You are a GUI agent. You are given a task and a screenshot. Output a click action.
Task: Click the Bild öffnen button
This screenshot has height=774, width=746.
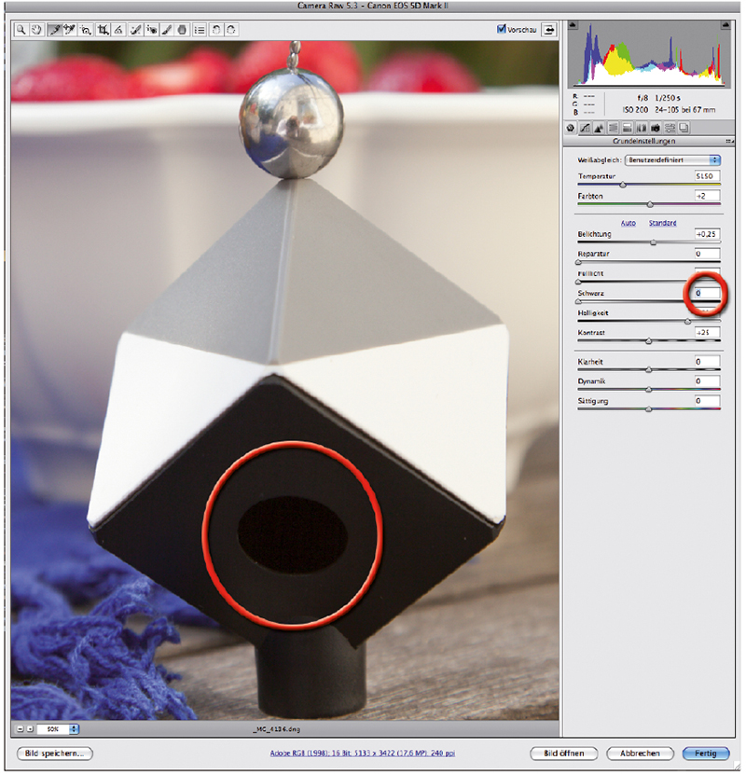[564, 753]
